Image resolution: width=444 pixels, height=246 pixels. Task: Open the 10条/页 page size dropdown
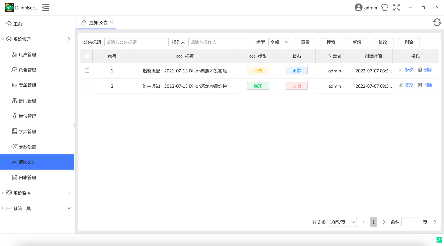(x=342, y=222)
